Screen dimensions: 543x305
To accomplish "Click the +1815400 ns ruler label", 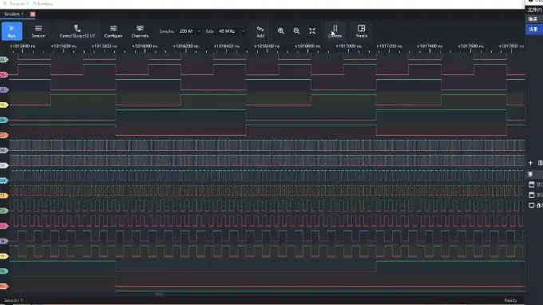I will (x=22, y=46).
